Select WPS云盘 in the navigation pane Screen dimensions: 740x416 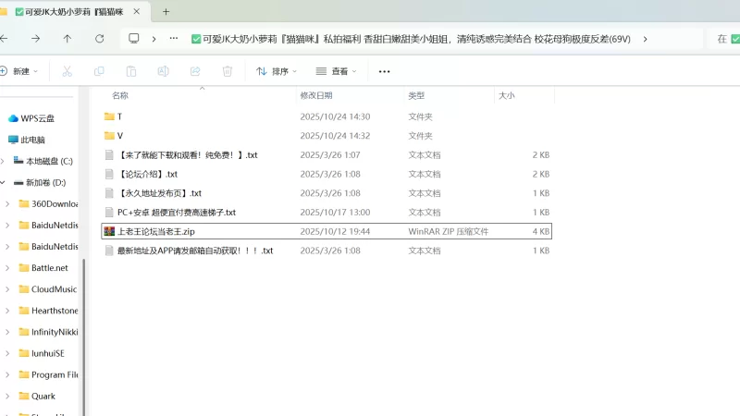point(37,118)
